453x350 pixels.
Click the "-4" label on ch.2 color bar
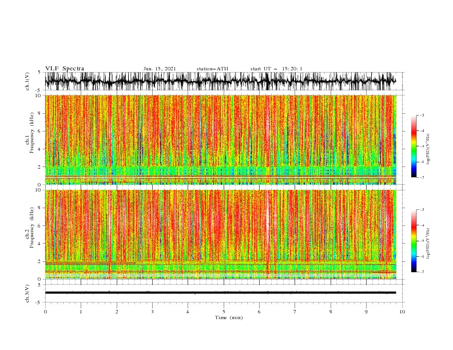pyautogui.click(x=422, y=225)
